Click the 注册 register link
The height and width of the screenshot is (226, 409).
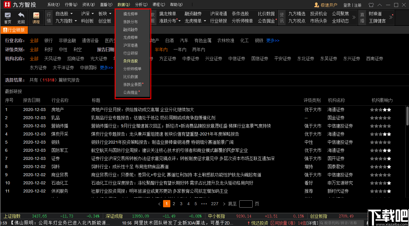coord(358,5)
